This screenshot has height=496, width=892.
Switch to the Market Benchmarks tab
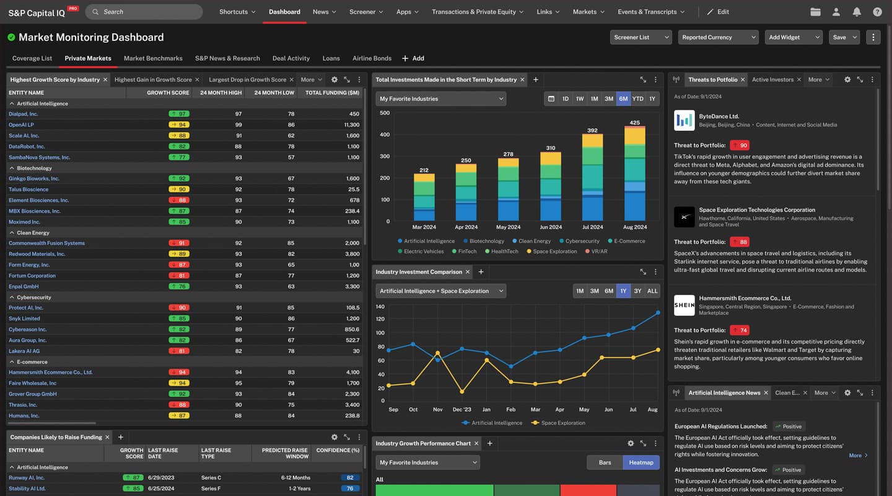(x=153, y=58)
